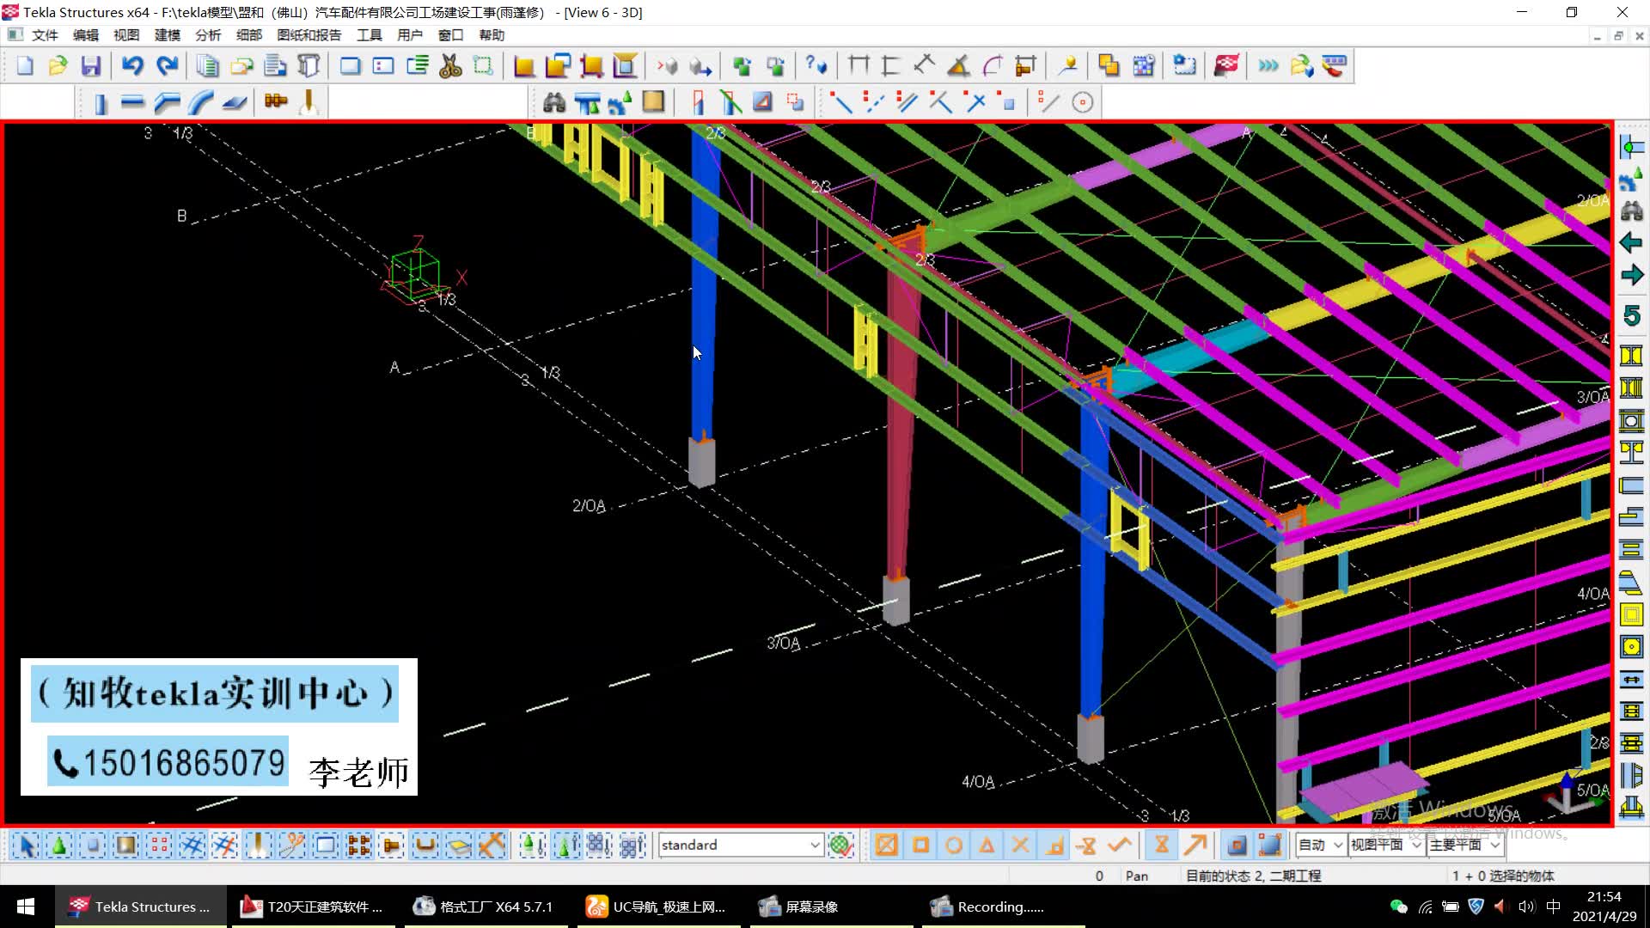Open the 'standard' selection filter dropdown
The image size is (1650, 928).
[x=814, y=846]
